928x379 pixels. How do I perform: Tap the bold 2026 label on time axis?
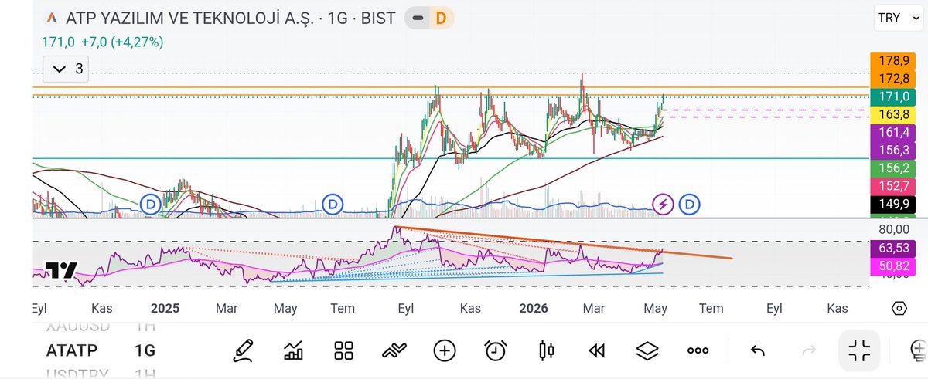click(x=534, y=308)
